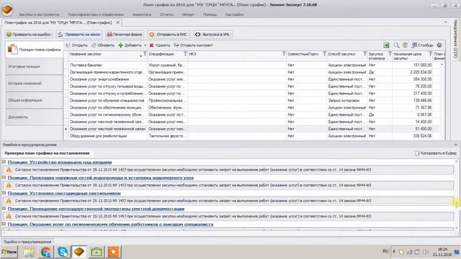The image size is (461, 259).
Task: Open Печатная форма print form
Action: pyautogui.click(x=125, y=35)
